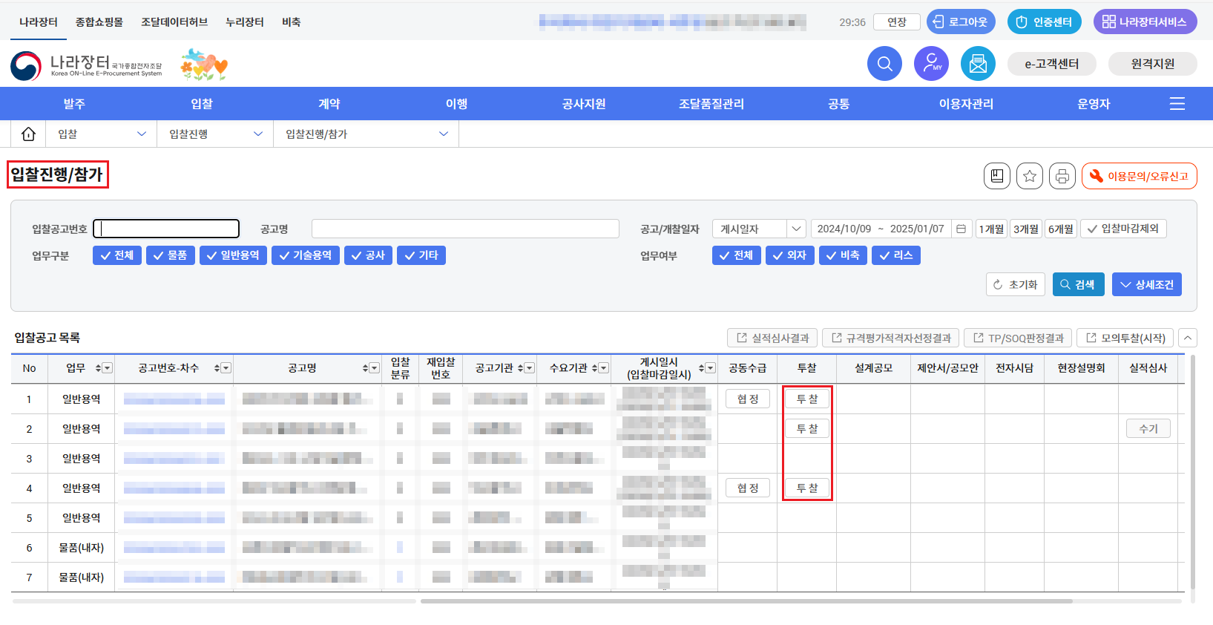Click the 검색 search button
Screen dimensions: 1213x625
[x=1079, y=284]
